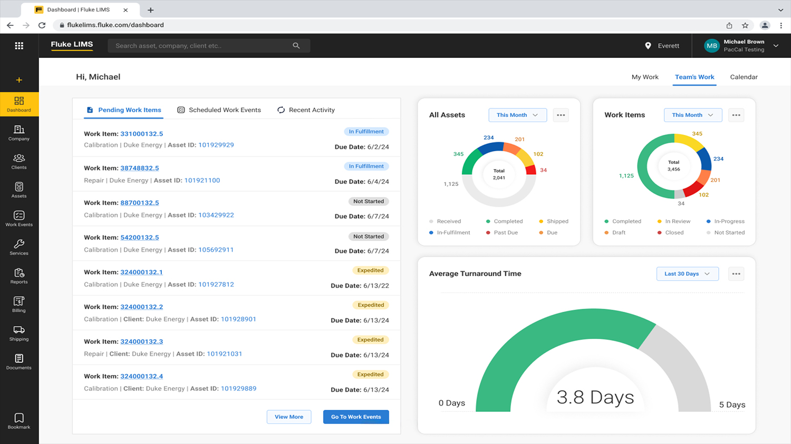Open the Shipping truck icon
Viewport: 791px width, 444px height.
pos(19,333)
